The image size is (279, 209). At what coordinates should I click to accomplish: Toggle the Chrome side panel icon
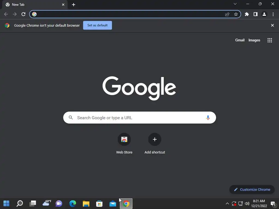click(x=256, y=14)
